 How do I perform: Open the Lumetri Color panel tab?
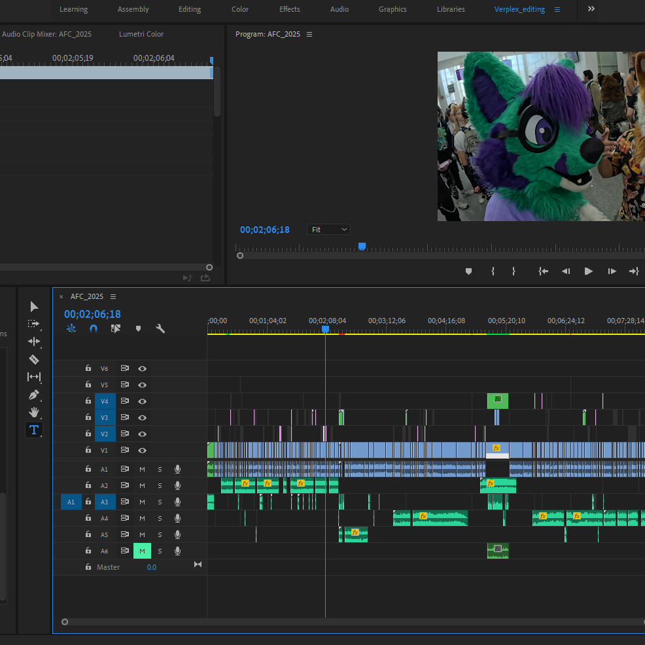[141, 34]
